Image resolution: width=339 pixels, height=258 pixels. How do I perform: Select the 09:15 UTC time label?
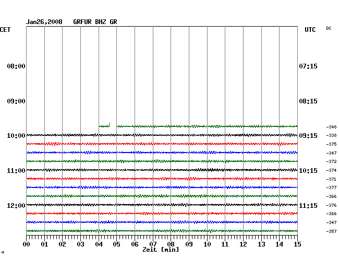(x=308, y=136)
